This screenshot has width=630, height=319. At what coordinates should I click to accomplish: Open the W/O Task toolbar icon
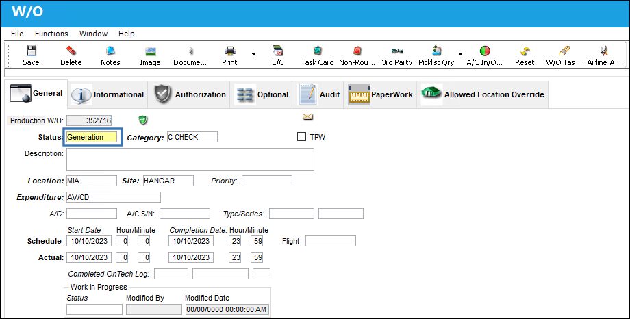click(x=564, y=51)
